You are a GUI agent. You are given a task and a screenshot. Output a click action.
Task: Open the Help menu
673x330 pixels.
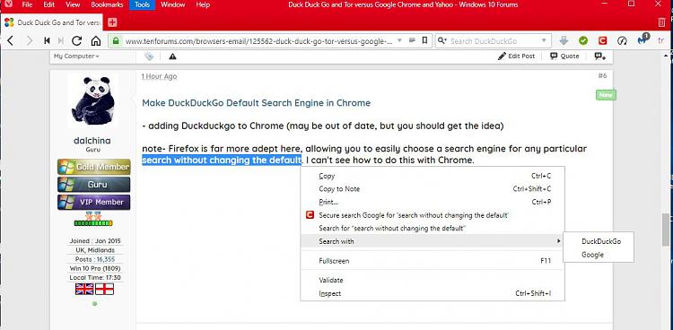coord(203,4)
